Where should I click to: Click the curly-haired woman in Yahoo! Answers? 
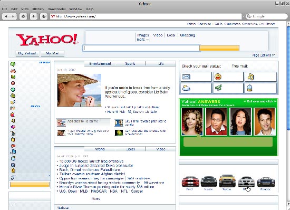[192, 121]
